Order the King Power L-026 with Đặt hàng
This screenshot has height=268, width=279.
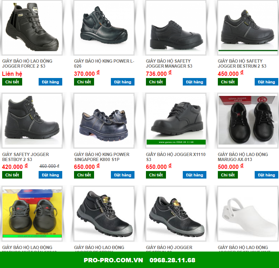[123, 82]
